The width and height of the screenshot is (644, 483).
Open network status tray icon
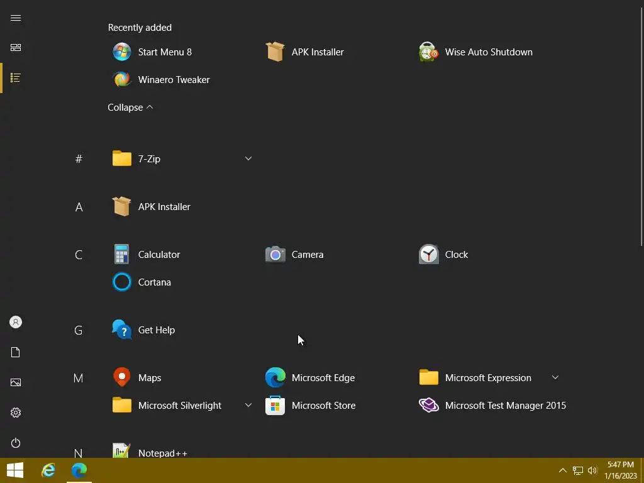pos(578,470)
